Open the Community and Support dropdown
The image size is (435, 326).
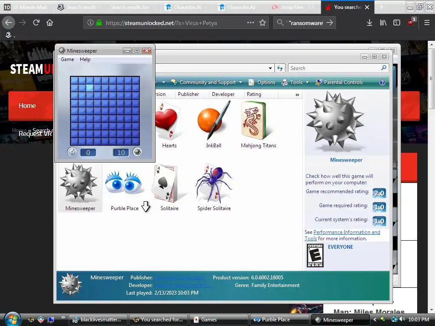pyautogui.click(x=207, y=82)
